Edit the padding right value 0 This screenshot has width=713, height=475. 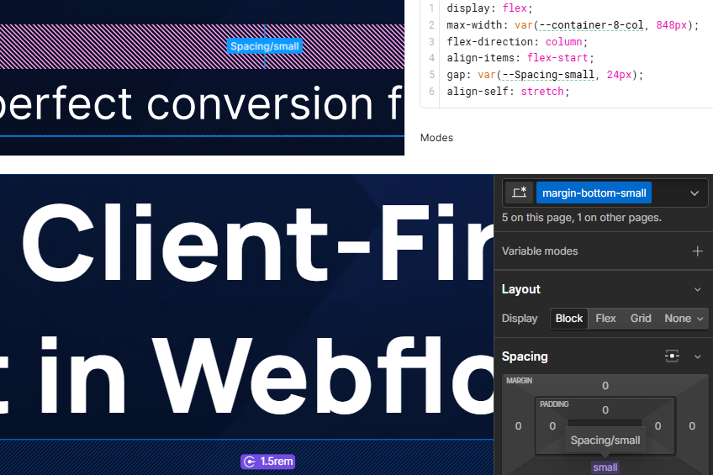[x=658, y=426]
